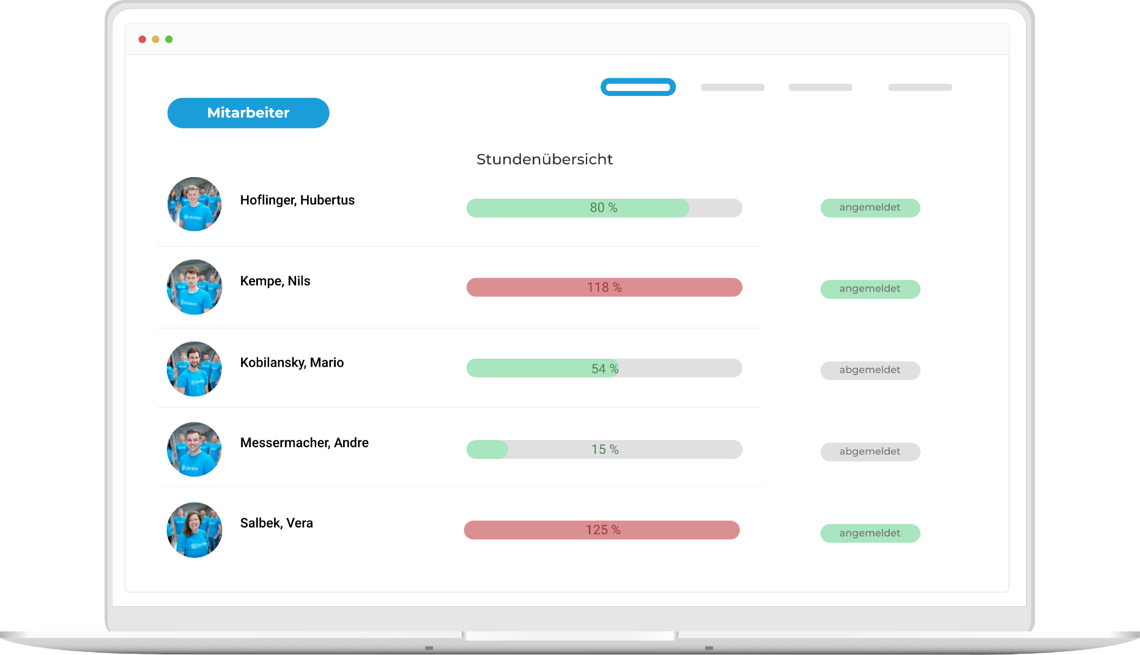Click the 15 % hours progress bar
Image resolution: width=1140 pixels, height=655 pixels.
604,450
